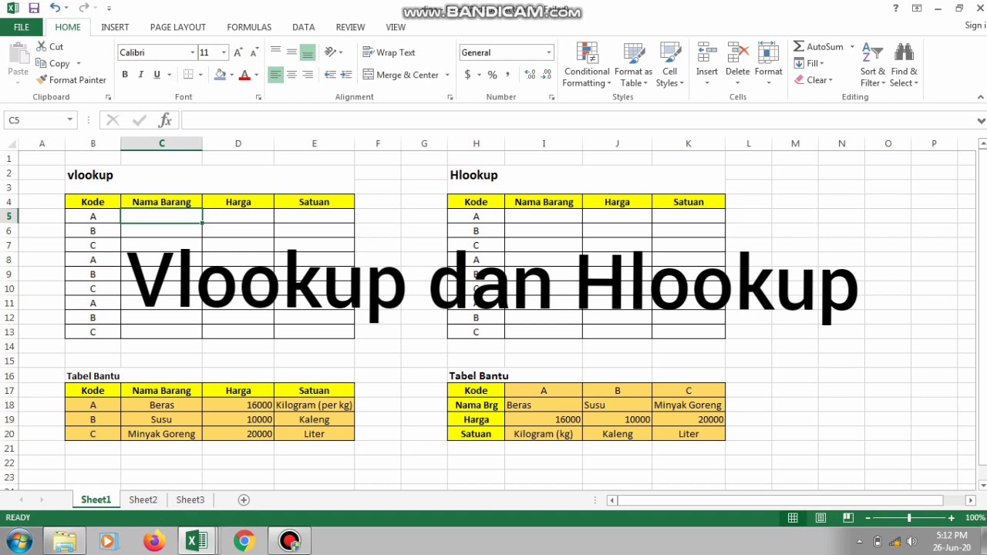Open Format as Table gallery
Image resolution: width=987 pixels, height=555 pixels.
click(x=633, y=65)
